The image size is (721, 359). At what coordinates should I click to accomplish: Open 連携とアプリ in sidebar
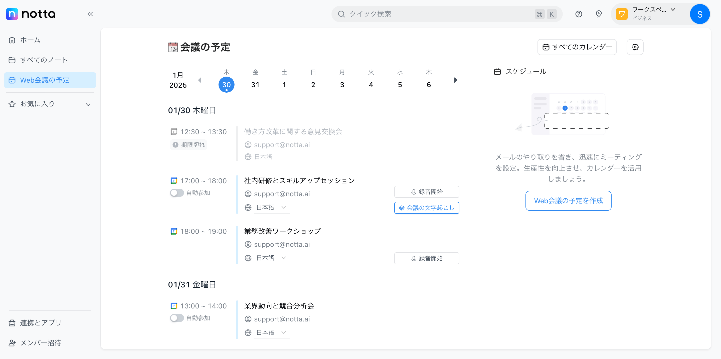point(50,323)
